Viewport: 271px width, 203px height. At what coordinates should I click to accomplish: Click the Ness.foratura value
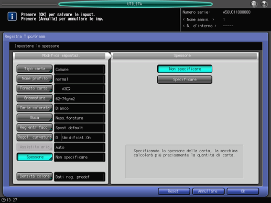[x=80, y=118]
